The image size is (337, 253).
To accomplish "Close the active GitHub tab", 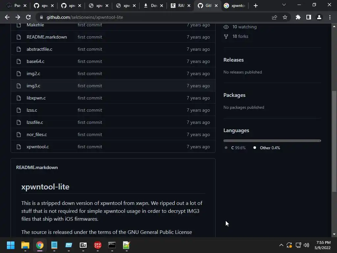I will tap(216, 6).
